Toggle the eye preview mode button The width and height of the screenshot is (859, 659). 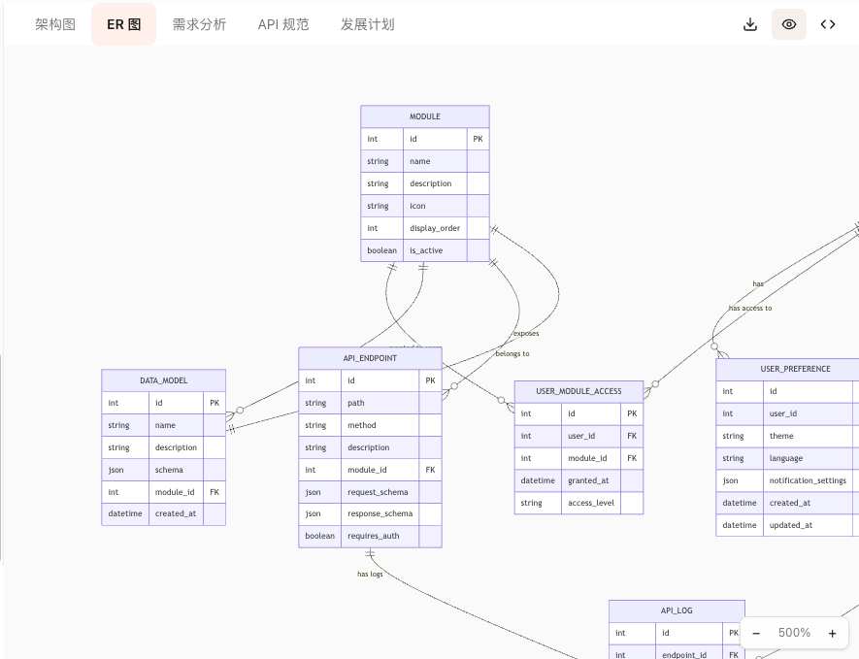(788, 24)
